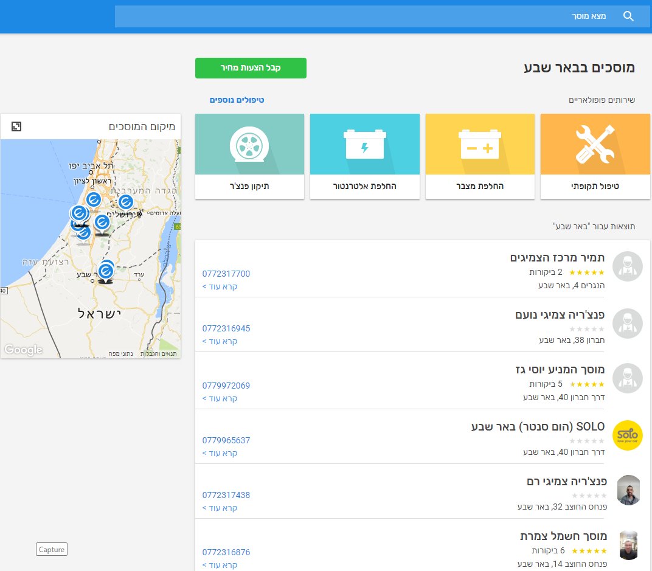Expand קרא עוד for פנצ'ריה צמיגי נועם
The image size is (652, 571).
click(x=220, y=341)
